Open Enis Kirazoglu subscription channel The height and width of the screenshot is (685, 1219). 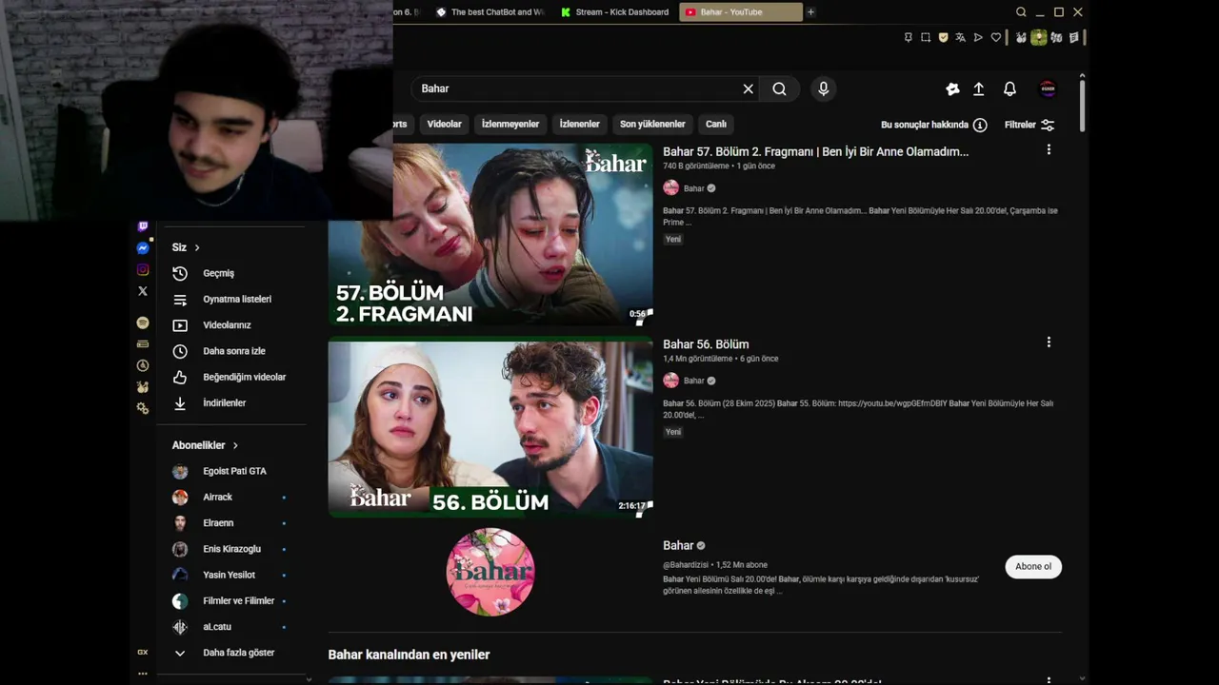231,549
